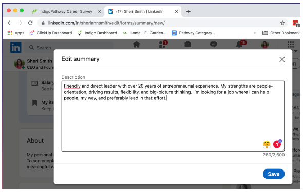
Task: Click the LinkedIn logo
Action: [15, 48]
